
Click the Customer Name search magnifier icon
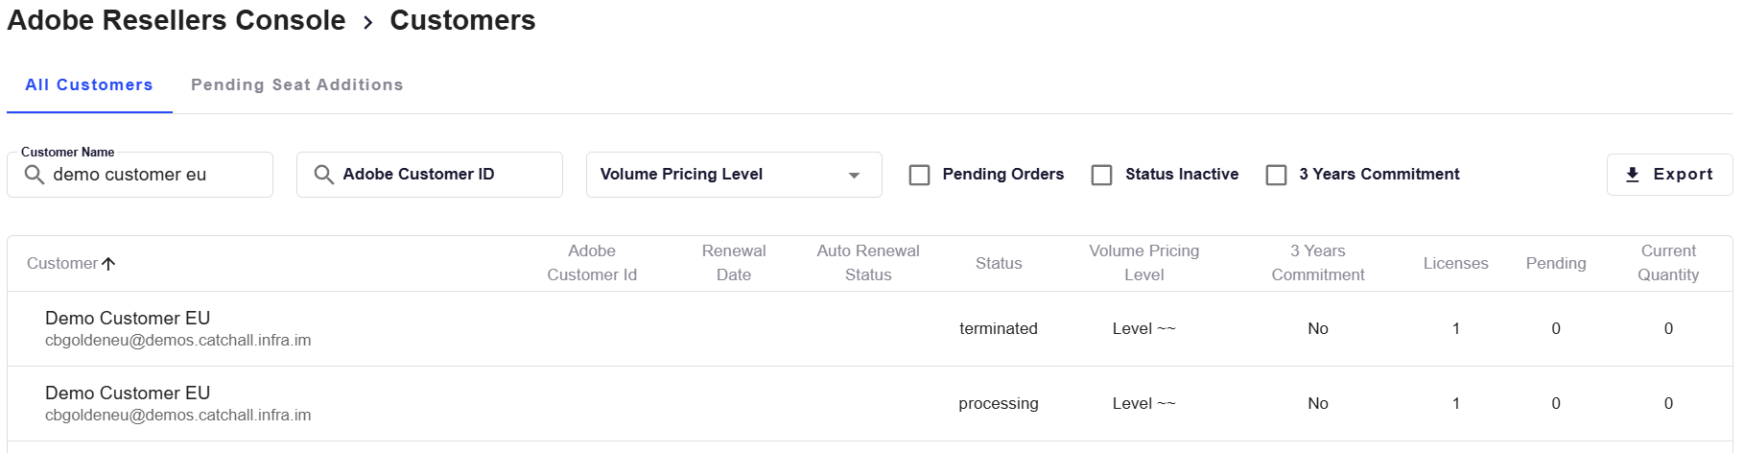(35, 175)
